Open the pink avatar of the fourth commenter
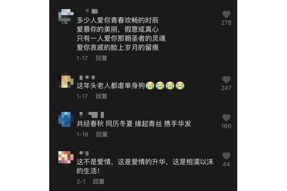287x191 pixels. coord(66,157)
